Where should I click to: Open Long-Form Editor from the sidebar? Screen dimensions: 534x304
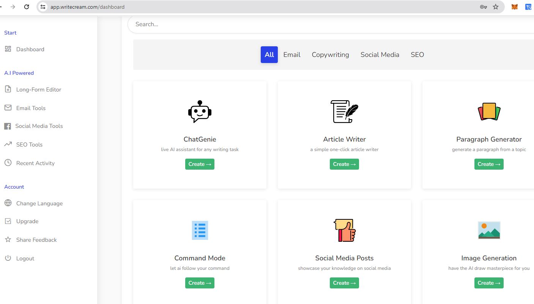[x=38, y=90]
